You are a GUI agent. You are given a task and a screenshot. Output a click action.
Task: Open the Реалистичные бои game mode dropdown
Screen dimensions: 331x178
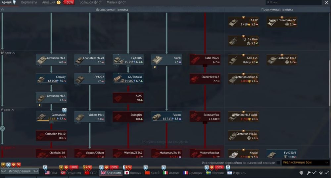click(x=306, y=162)
